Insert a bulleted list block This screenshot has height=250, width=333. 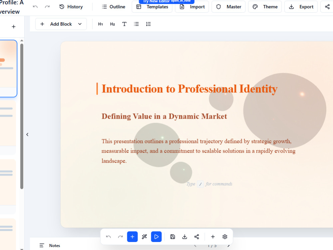click(136, 24)
